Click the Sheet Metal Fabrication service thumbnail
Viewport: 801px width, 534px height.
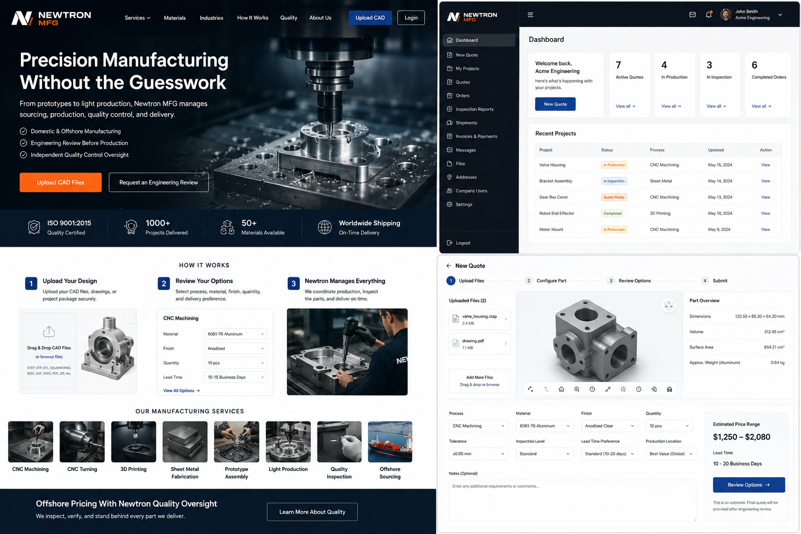pyautogui.click(x=185, y=442)
